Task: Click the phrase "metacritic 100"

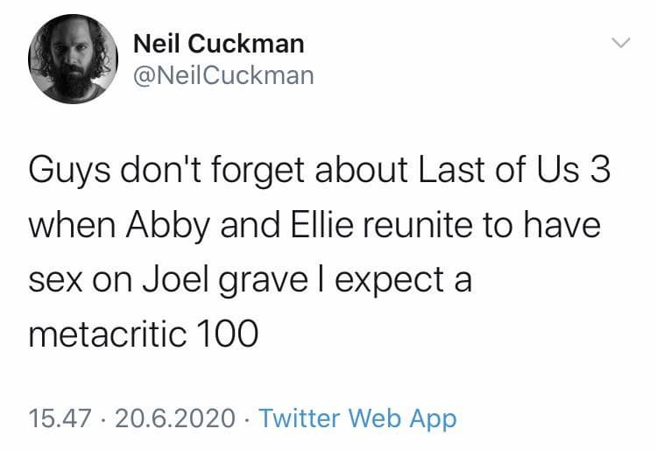Action: (x=144, y=334)
